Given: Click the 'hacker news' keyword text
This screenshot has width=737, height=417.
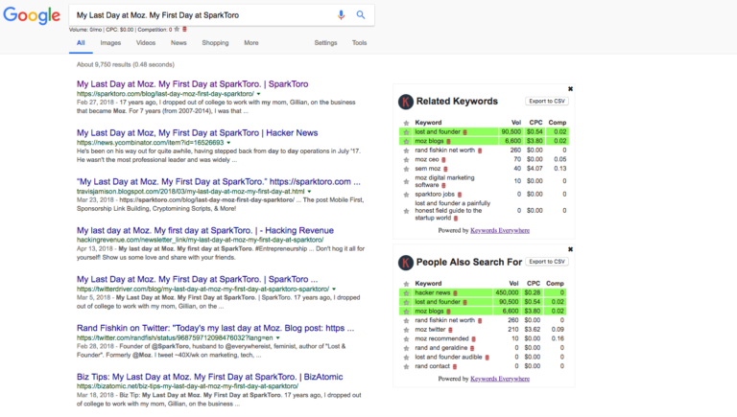Looking at the screenshot, I should point(433,292).
